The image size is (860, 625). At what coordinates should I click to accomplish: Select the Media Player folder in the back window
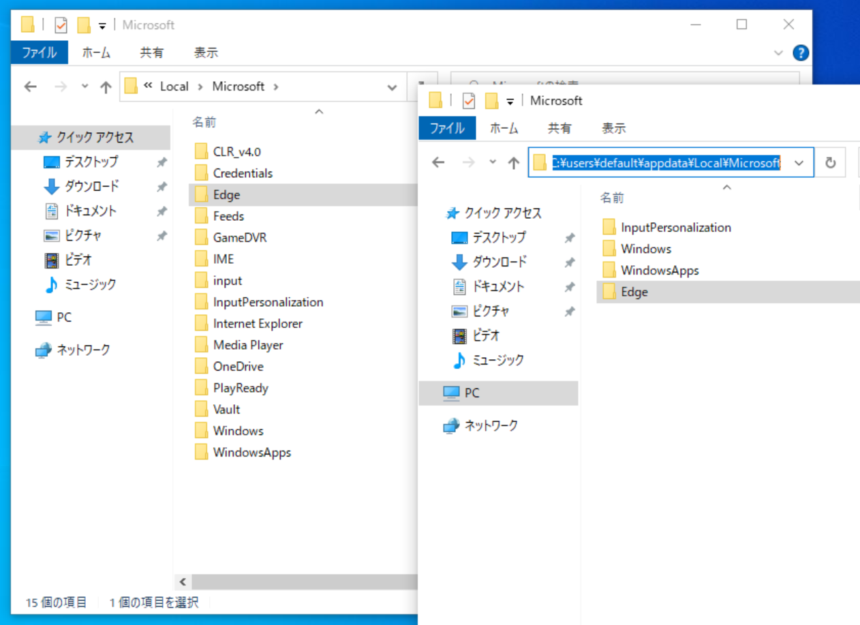[x=248, y=345]
